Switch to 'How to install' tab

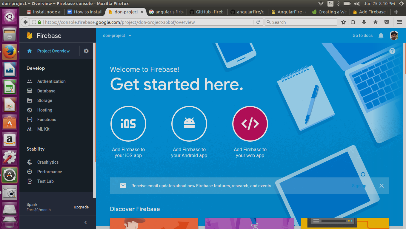click(84, 12)
